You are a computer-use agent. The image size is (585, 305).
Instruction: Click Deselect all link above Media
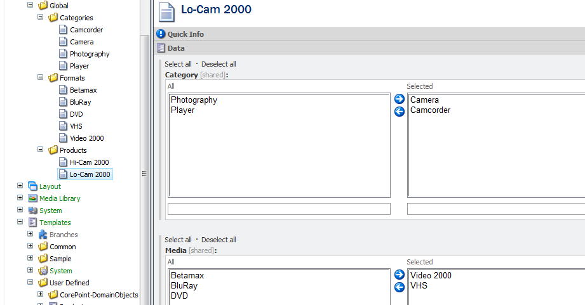219,240
